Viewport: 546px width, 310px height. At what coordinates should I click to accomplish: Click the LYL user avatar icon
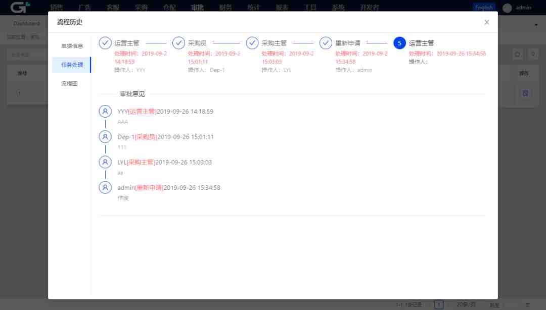tap(105, 162)
